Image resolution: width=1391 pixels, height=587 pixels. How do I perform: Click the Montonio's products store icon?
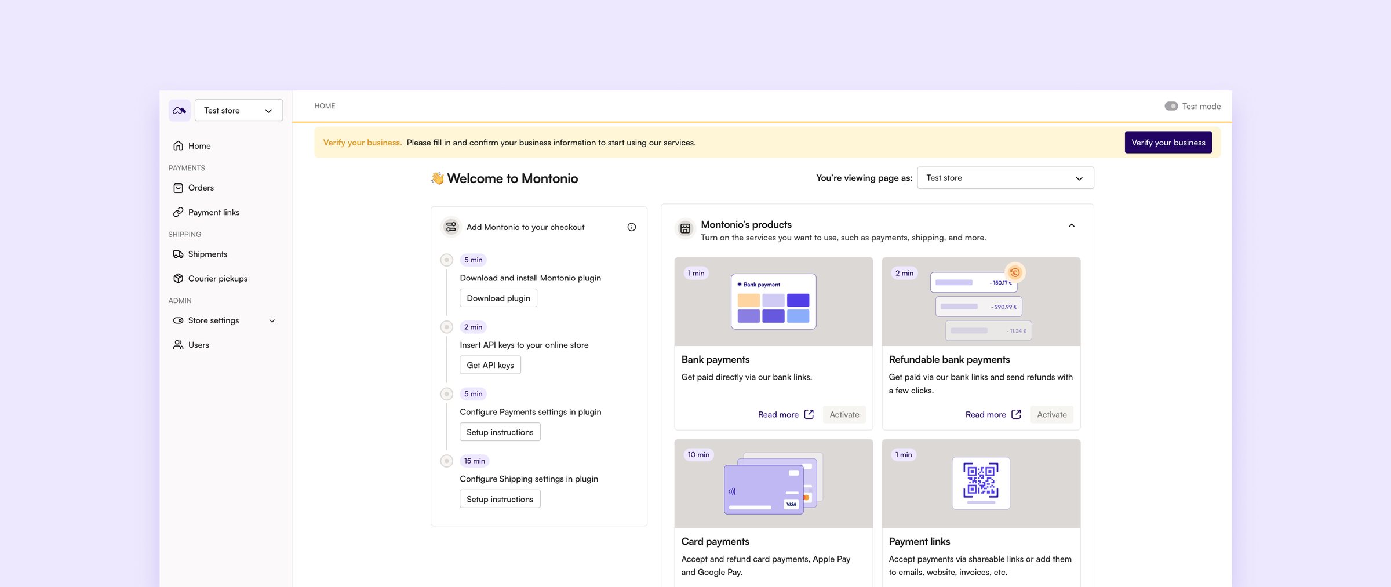tap(685, 228)
